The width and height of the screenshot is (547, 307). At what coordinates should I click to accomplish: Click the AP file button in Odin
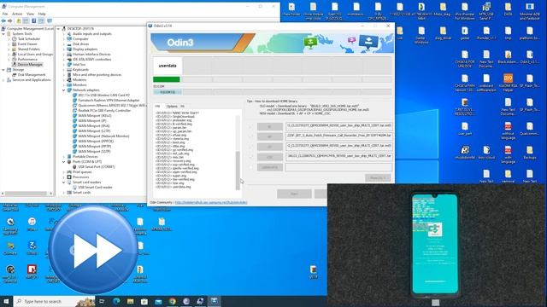270,136
